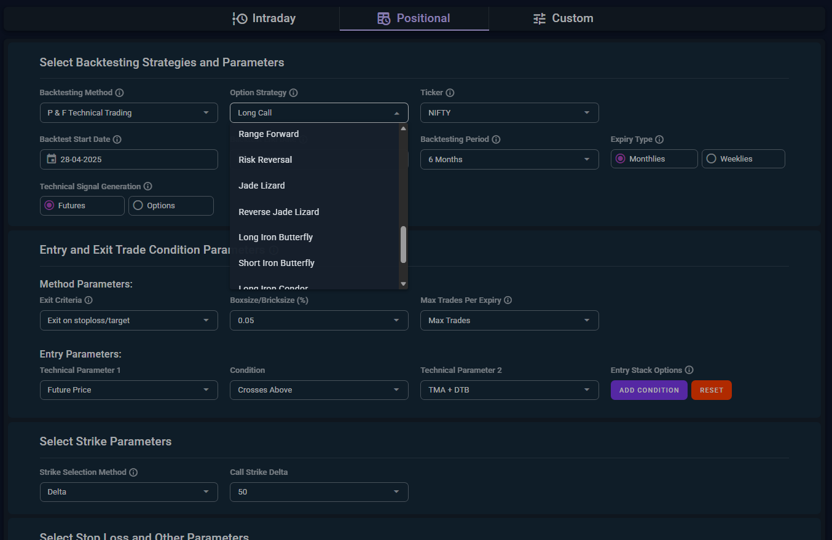Click the Intraday clock icon
832x540 pixels.
[240, 18]
